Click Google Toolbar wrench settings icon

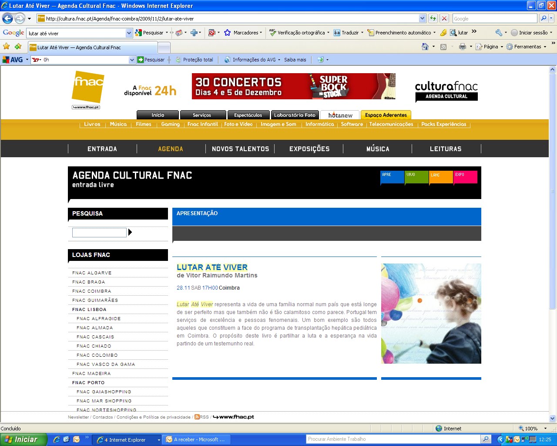click(x=499, y=33)
